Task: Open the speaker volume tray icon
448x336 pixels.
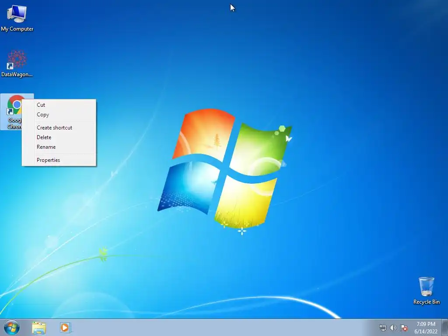Action: [393, 328]
